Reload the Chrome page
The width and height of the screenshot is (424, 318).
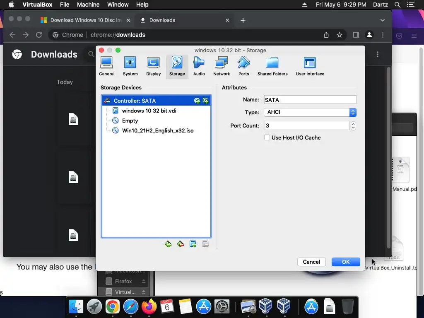click(39, 35)
